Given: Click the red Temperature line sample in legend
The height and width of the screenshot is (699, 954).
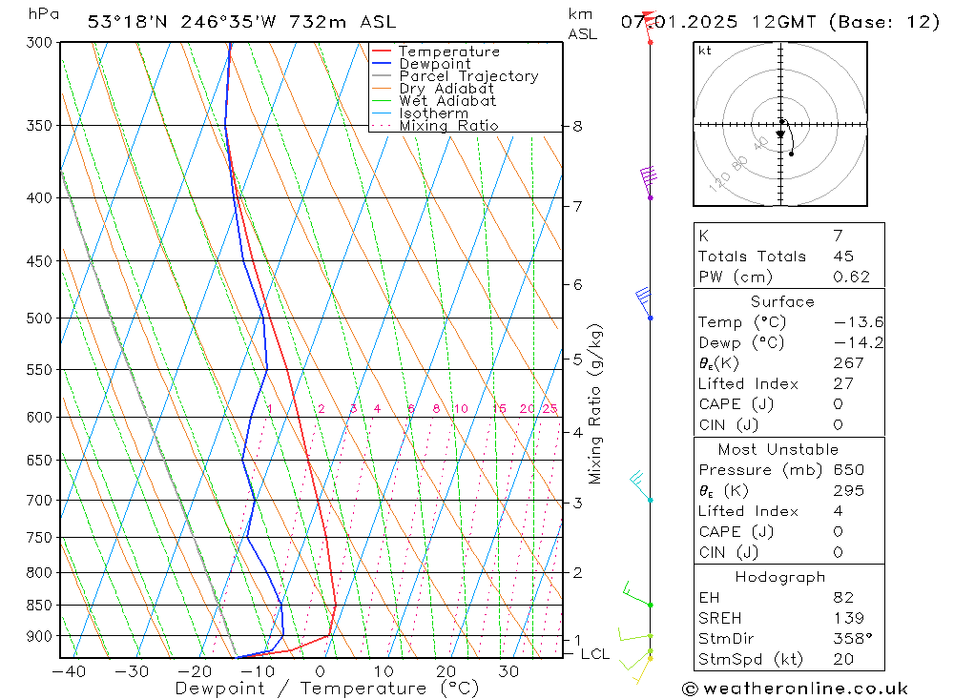Looking at the screenshot, I should tap(382, 51).
